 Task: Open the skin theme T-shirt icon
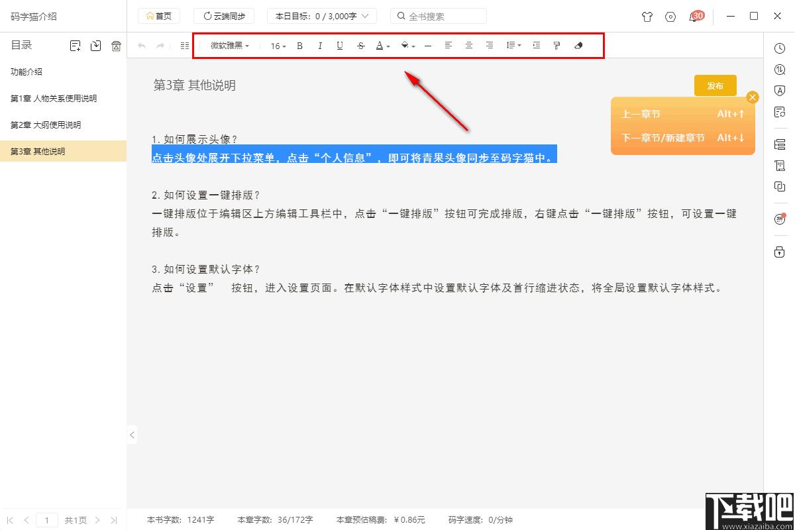click(647, 17)
